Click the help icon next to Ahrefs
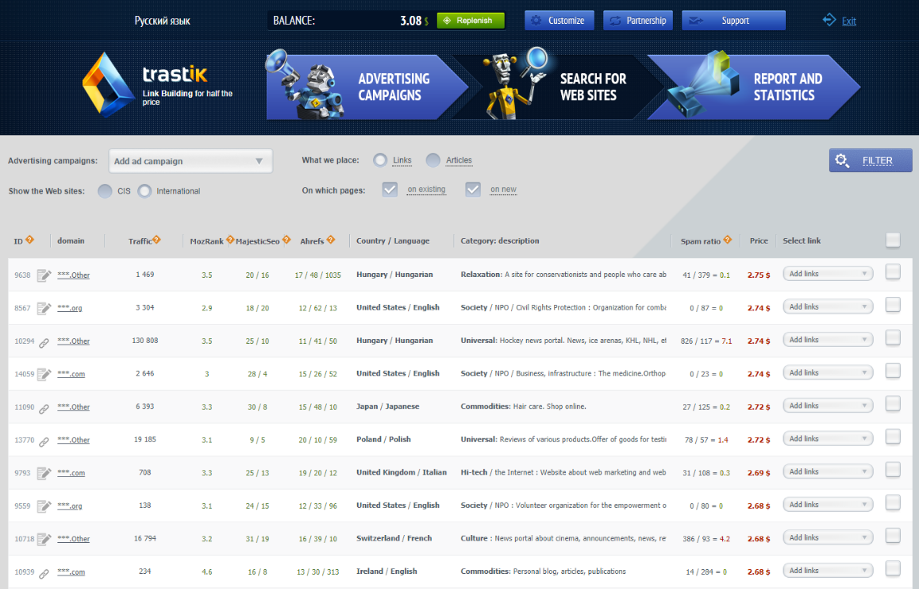The image size is (919, 589). pos(331,240)
